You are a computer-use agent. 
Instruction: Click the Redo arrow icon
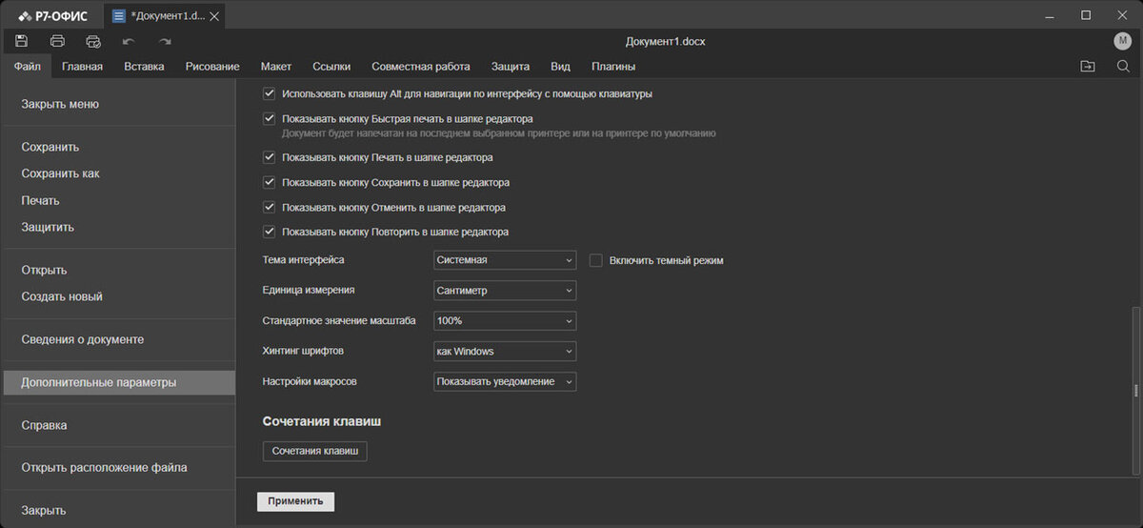click(165, 41)
